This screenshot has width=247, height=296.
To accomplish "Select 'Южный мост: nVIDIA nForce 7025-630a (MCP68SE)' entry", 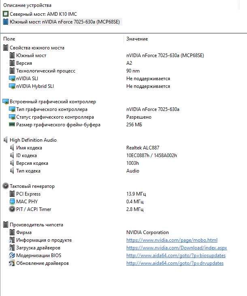I will (65, 22).
